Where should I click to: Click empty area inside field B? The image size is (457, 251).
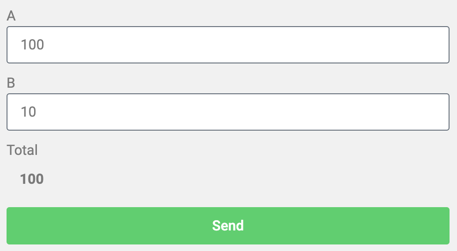pyautogui.click(x=248, y=112)
